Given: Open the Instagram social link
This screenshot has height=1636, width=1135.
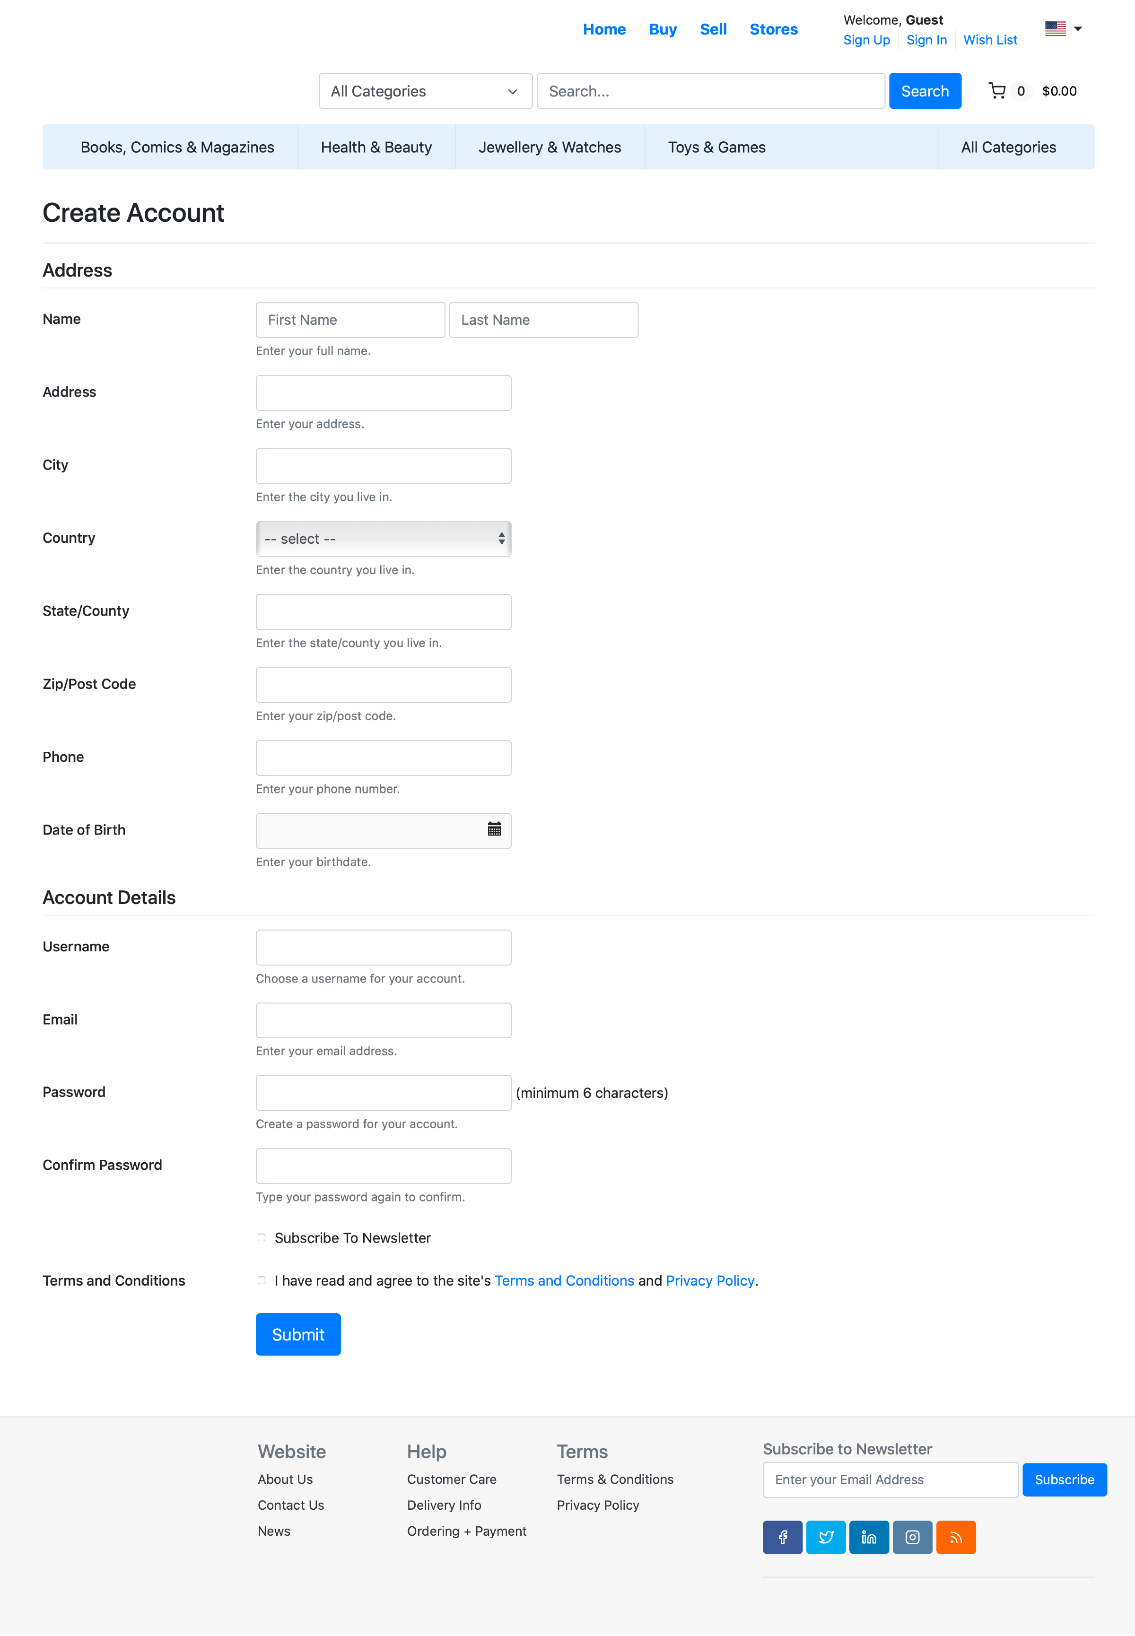Looking at the screenshot, I should 912,1537.
